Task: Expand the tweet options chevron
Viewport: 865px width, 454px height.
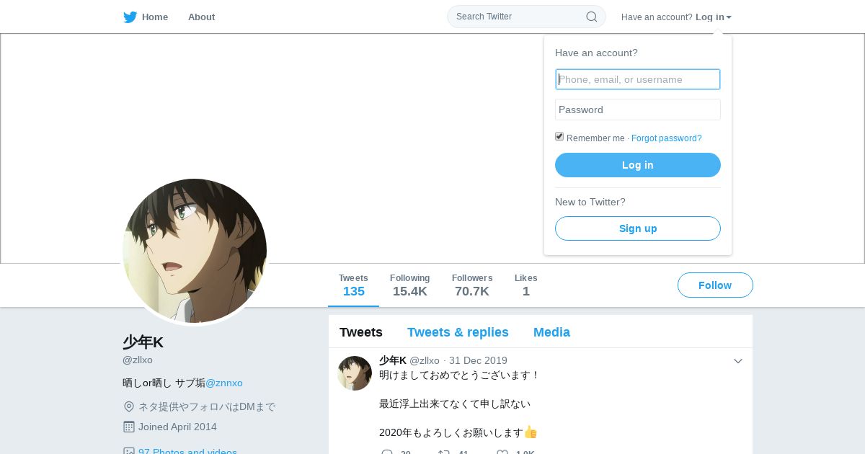Action: click(738, 361)
